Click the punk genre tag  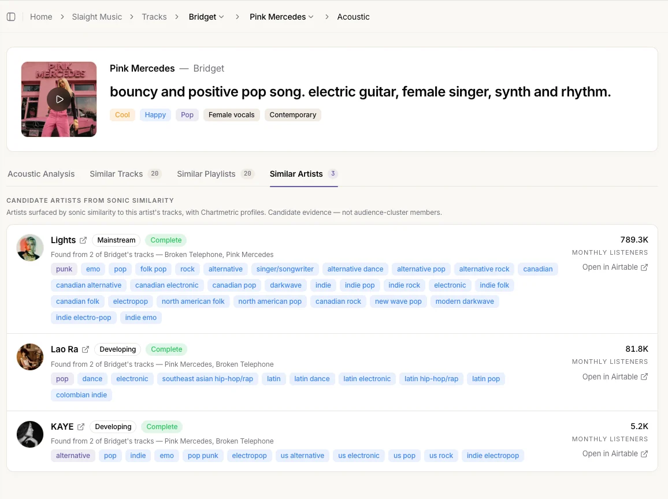(x=64, y=269)
